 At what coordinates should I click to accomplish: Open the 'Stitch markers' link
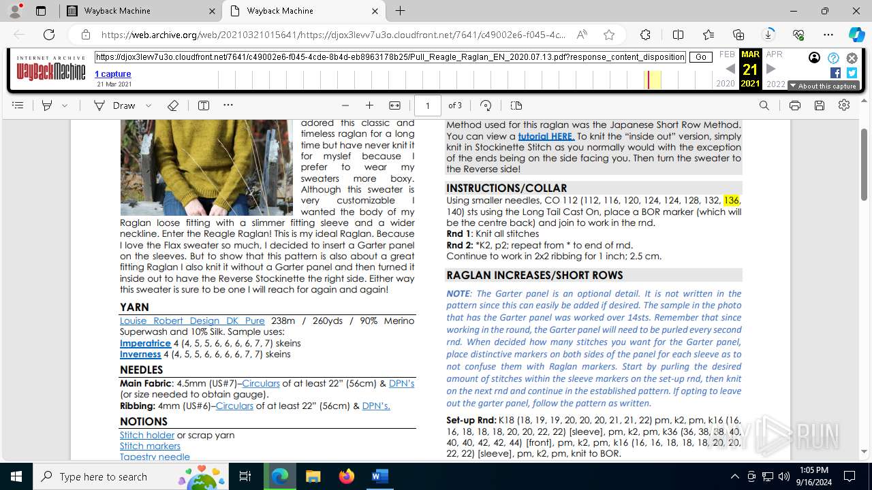pos(150,446)
